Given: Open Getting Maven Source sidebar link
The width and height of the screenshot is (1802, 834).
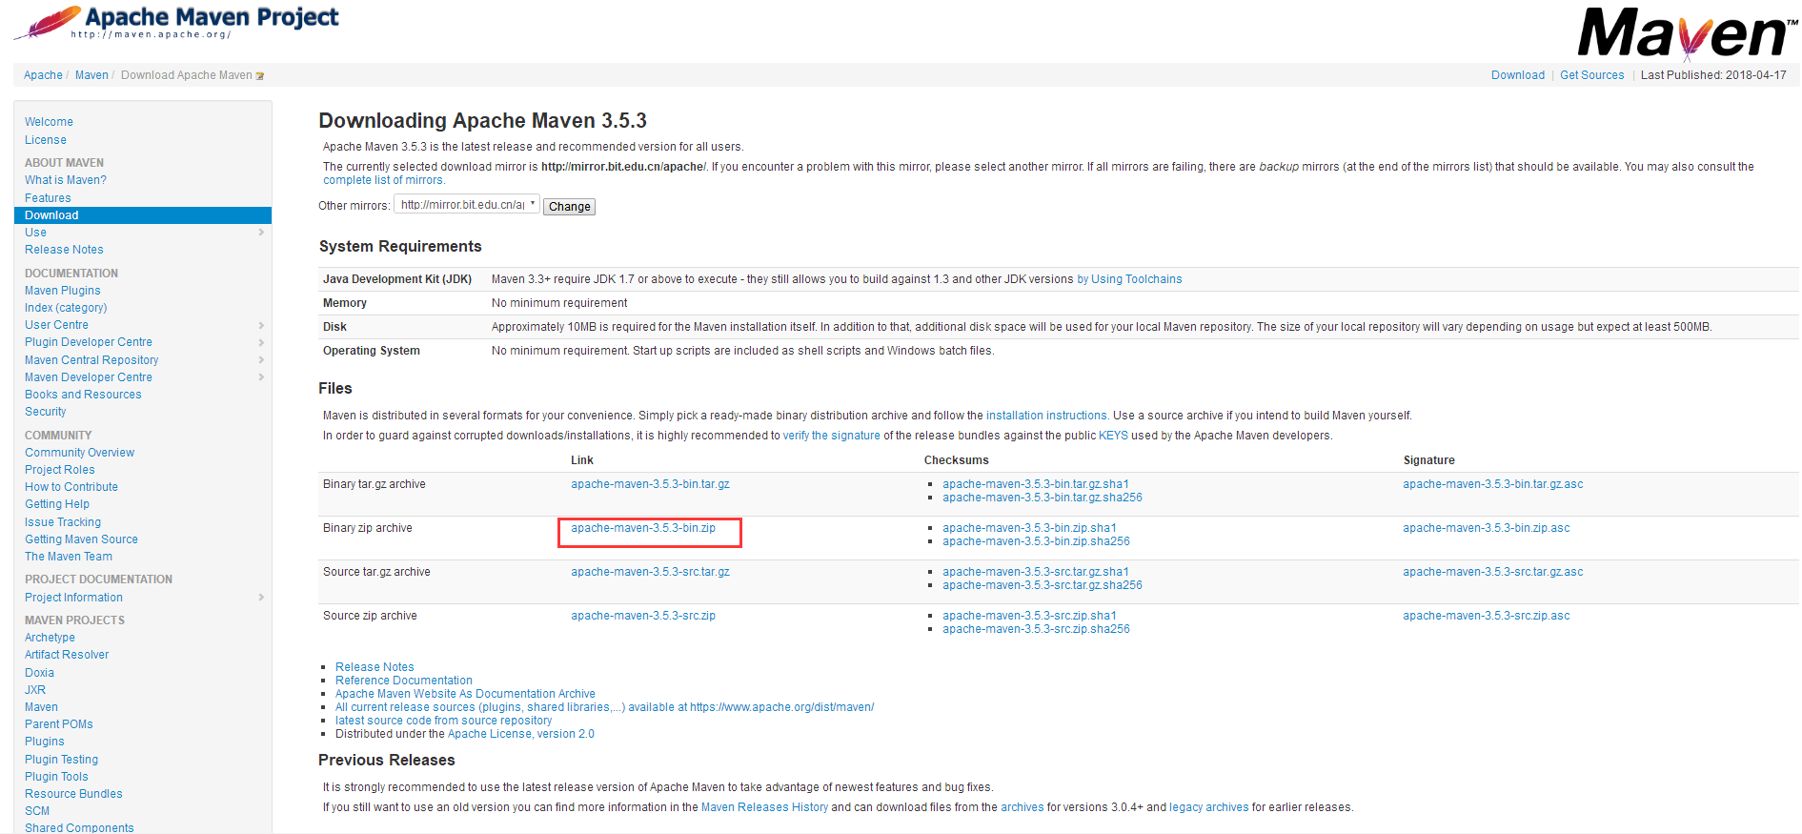Looking at the screenshot, I should click(x=81, y=539).
